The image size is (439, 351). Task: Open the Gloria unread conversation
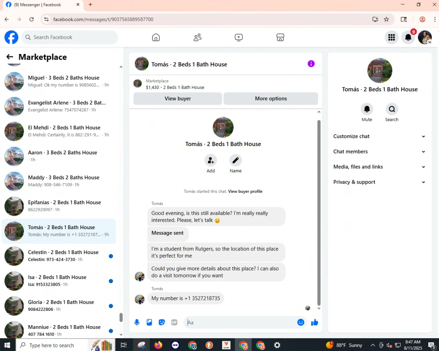pyautogui.click(x=59, y=306)
